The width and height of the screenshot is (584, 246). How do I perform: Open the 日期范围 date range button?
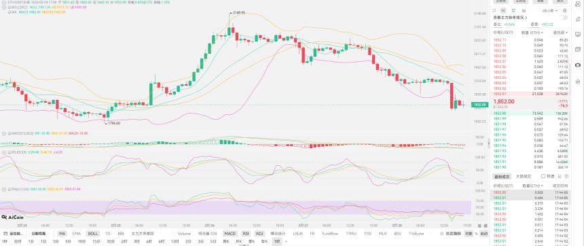[x=38, y=234]
